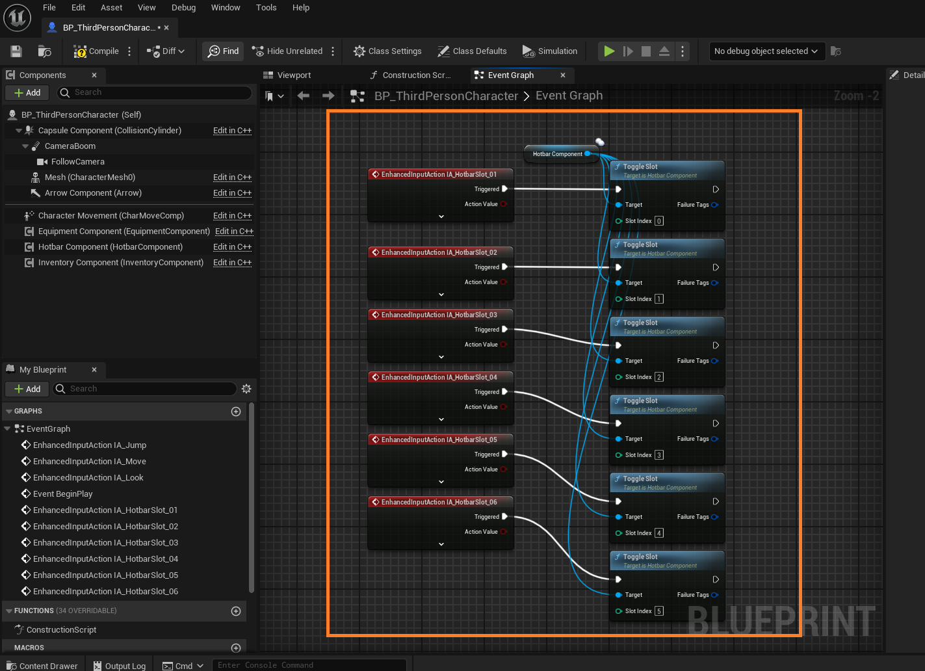Switch to the Viewport tab

(x=287, y=75)
